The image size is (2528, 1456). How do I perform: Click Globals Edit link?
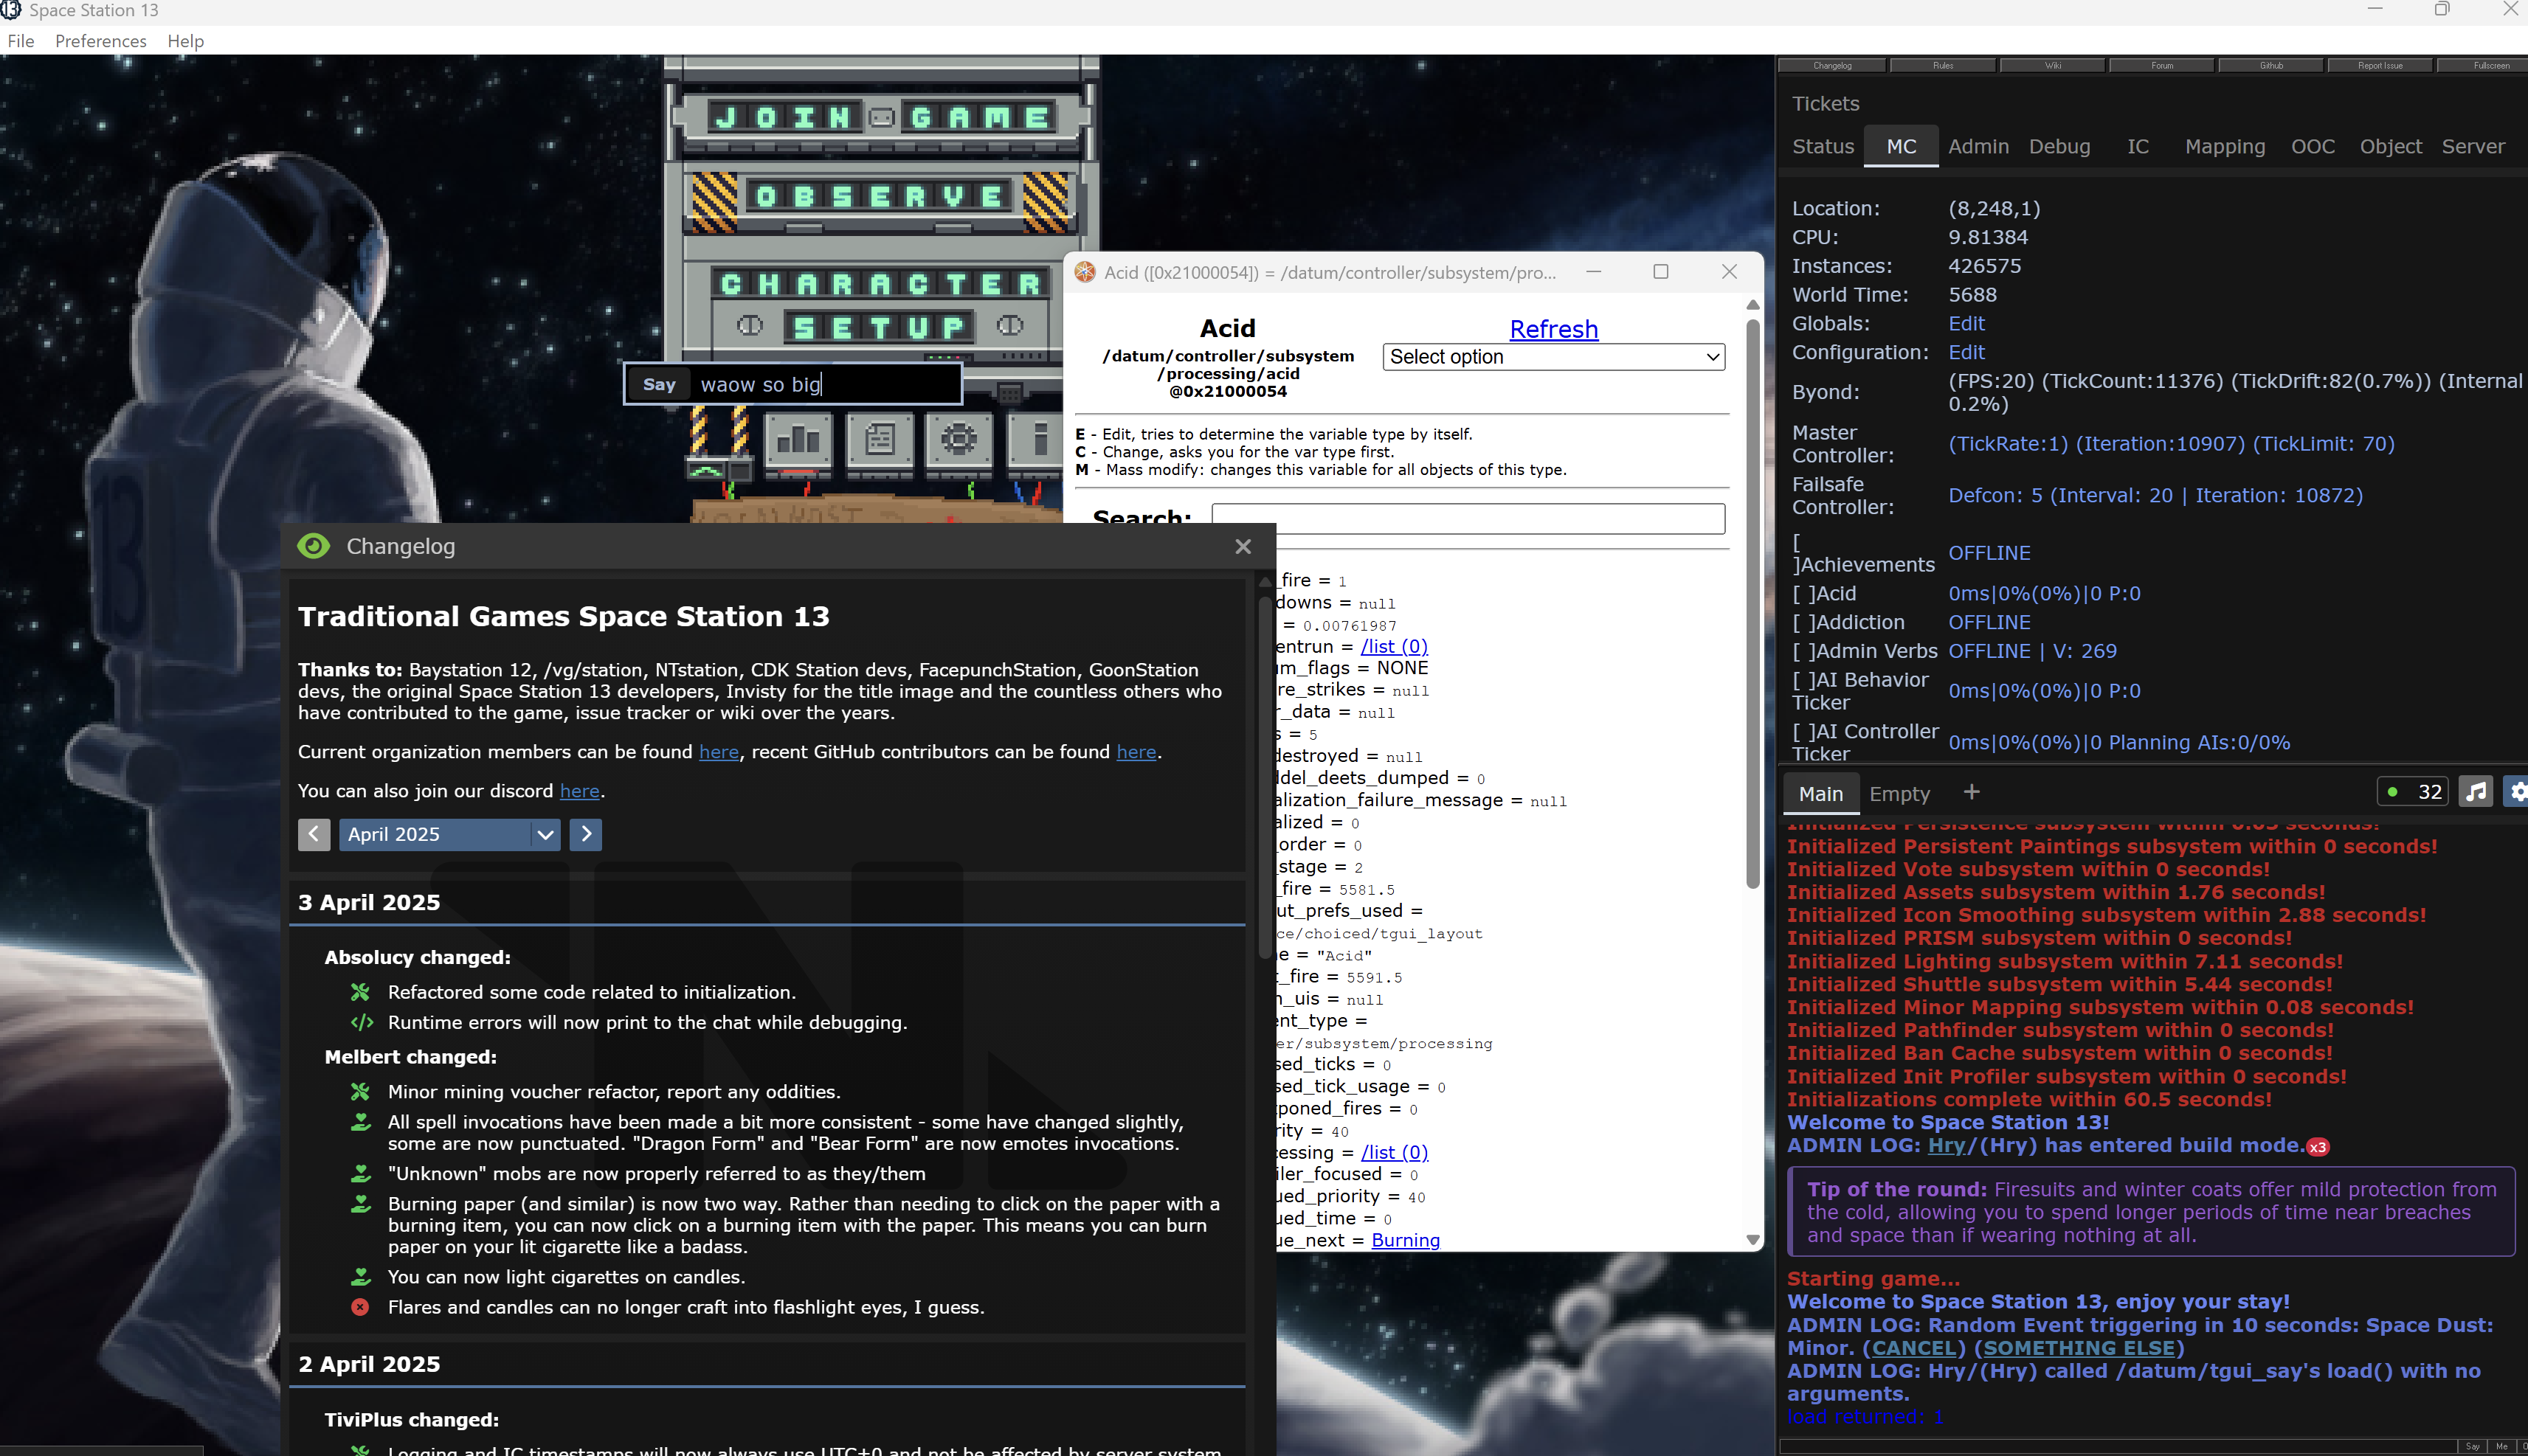[x=1966, y=323]
